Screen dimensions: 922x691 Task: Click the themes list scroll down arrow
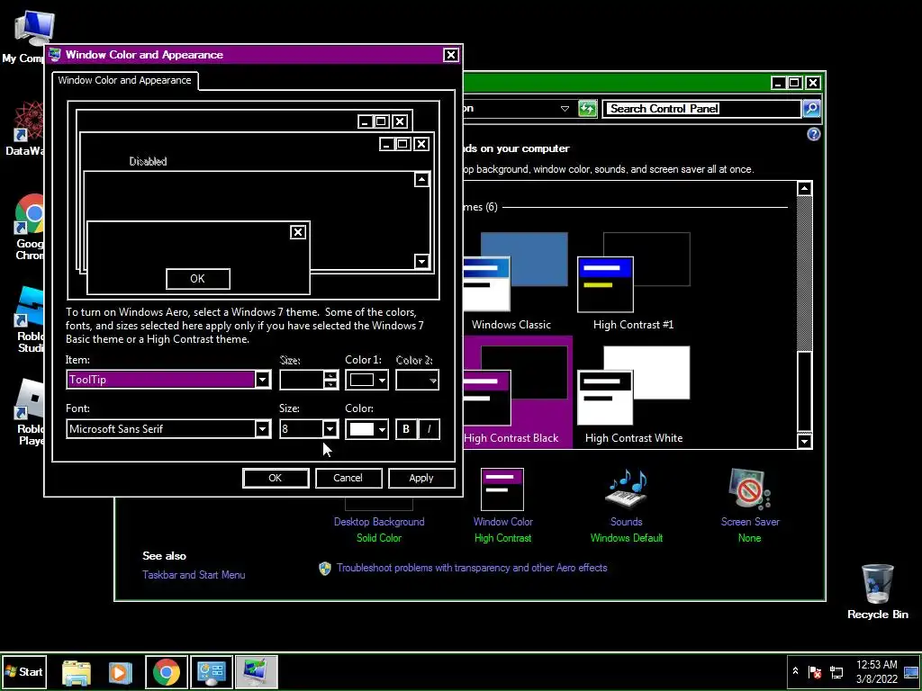pos(804,441)
